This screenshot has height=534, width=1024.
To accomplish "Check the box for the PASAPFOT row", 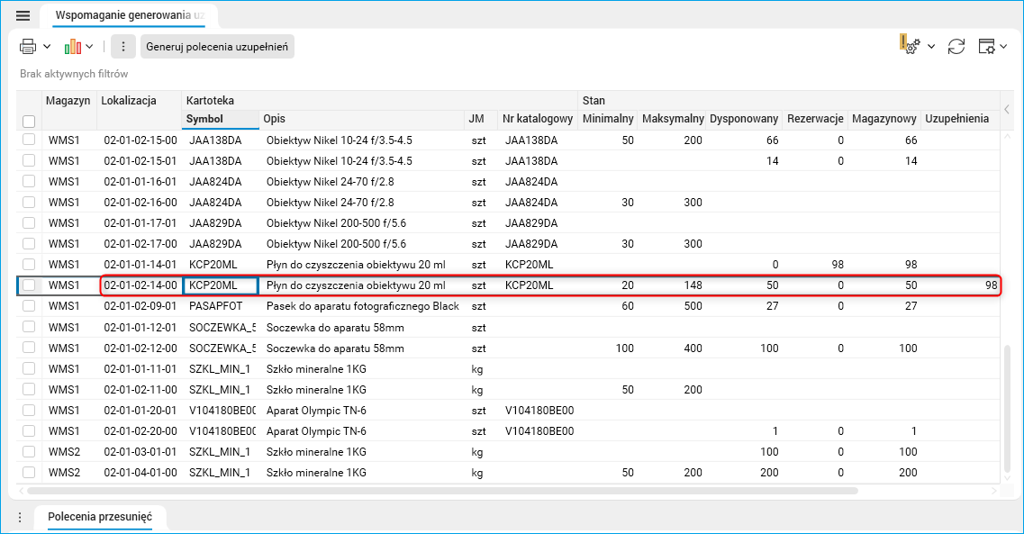I will [29, 306].
